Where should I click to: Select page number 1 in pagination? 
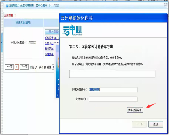pyautogui.click(x=17, y=67)
